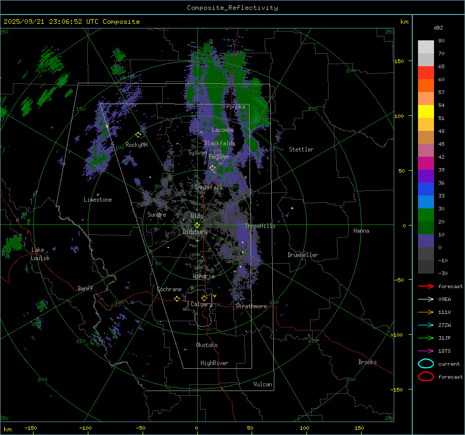Viewport: 465px width, 435px height.
Task: Pick the red 65 dBZ color swatch
Action: click(x=426, y=73)
